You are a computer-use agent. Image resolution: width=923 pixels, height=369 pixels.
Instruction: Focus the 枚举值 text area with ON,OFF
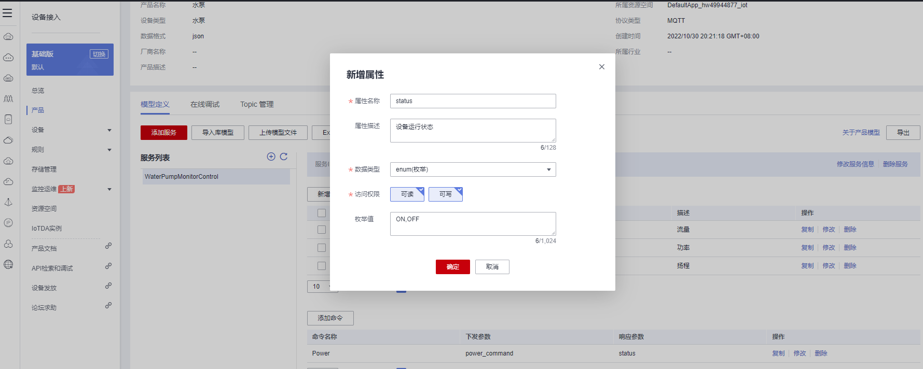click(473, 224)
